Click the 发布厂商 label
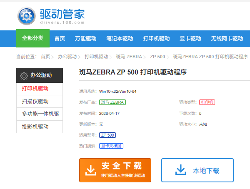This screenshot has height=189, width=250. [88, 102]
